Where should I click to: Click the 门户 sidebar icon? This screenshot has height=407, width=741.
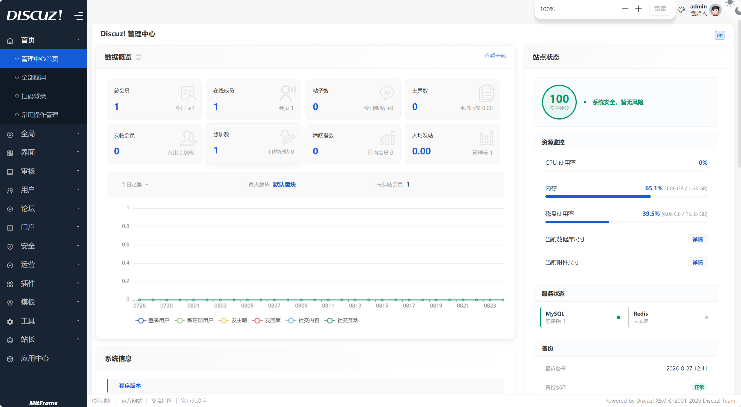(x=10, y=228)
